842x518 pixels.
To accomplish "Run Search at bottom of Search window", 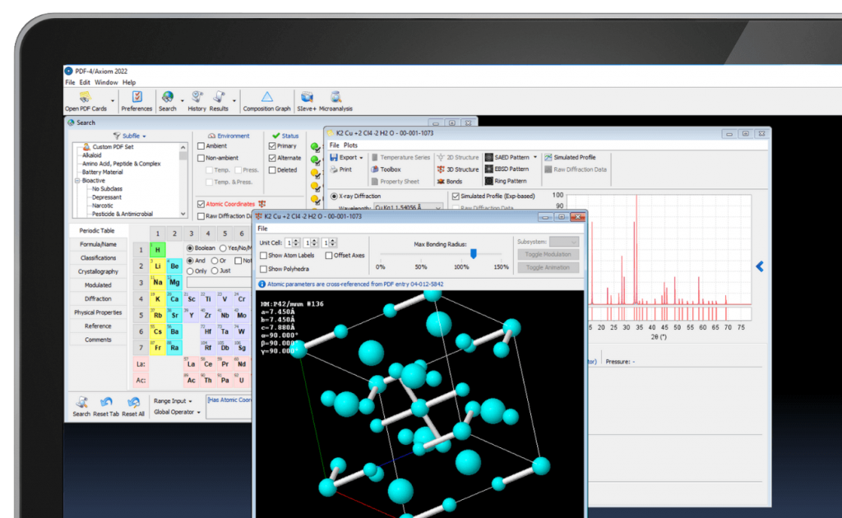I will click(81, 407).
